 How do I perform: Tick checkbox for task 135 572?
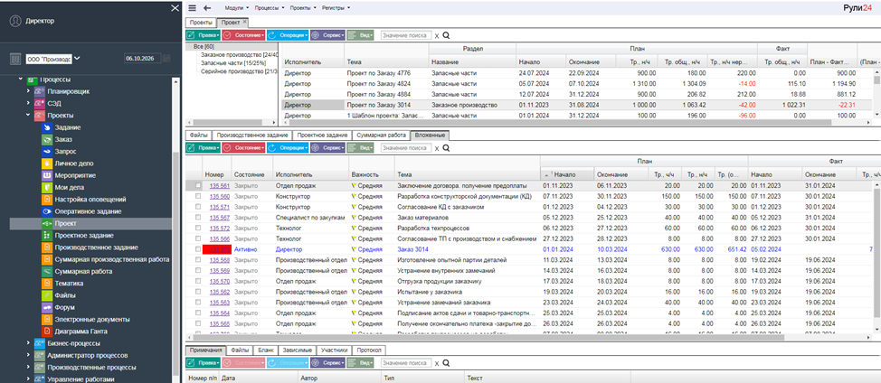(x=198, y=229)
